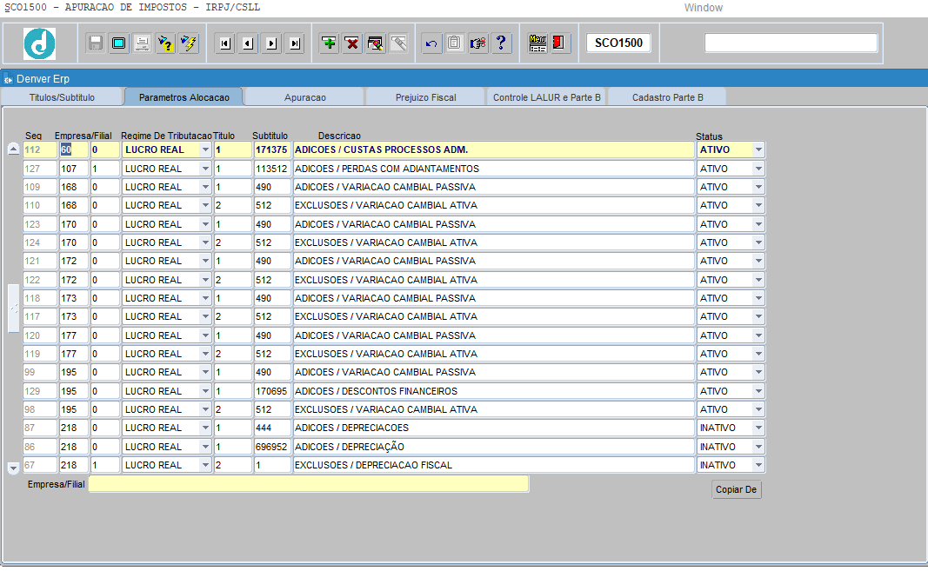Click Subtitulo cell 444
Image resolution: width=928 pixels, height=571 pixels.
(x=272, y=428)
